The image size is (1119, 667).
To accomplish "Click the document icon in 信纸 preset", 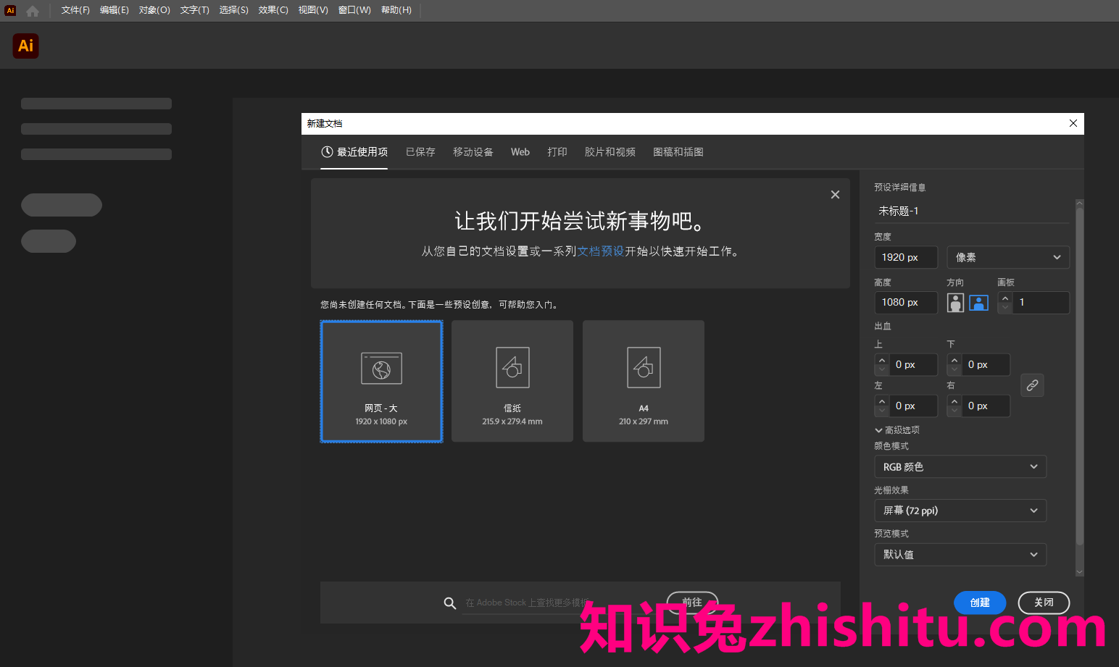I will 512,367.
